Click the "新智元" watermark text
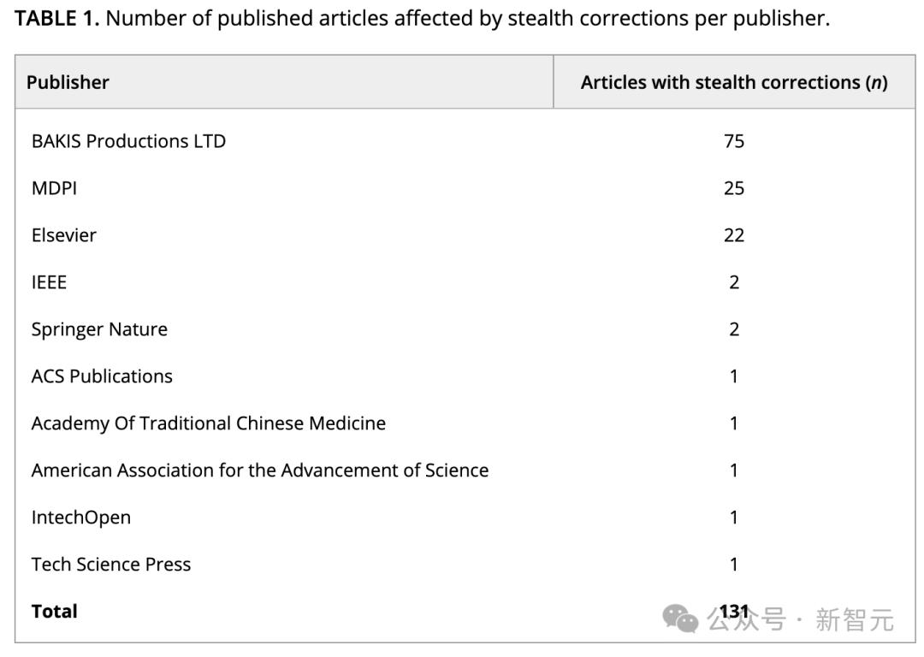Image resolution: width=924 pixels, height=657 pixels. coord(854,619)
